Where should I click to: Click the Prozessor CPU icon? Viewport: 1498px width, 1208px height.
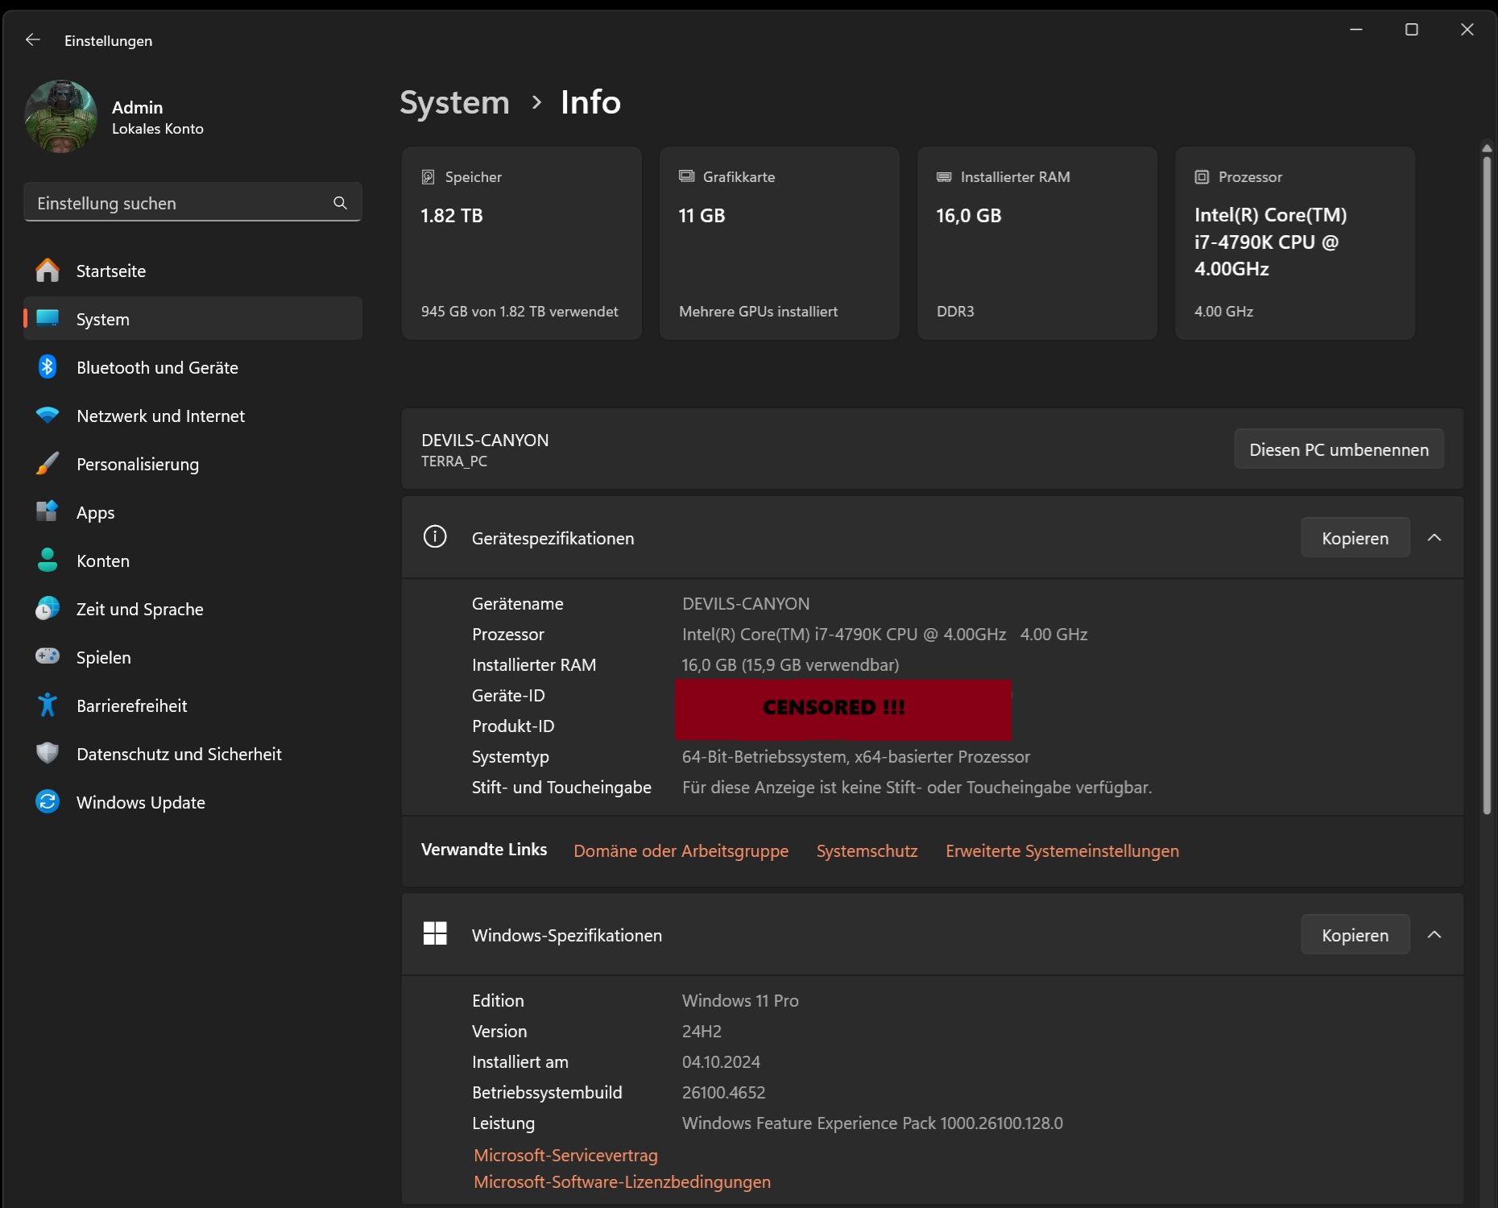(x=1202, y=177)
